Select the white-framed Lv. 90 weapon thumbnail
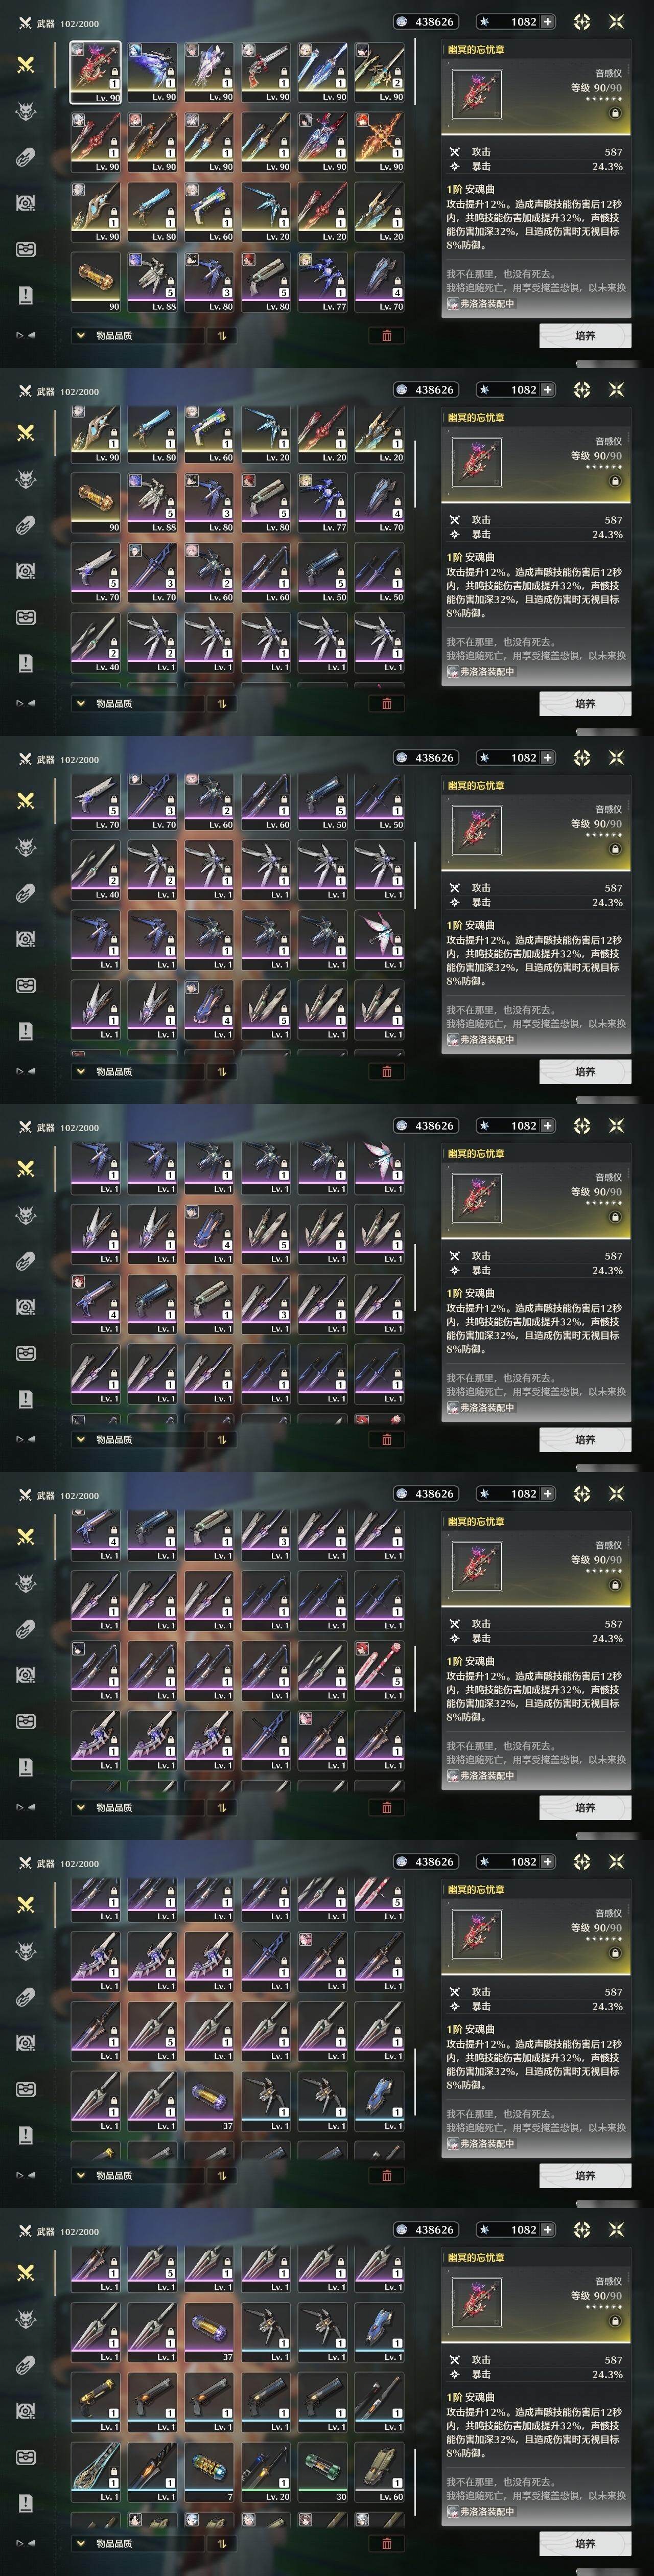 coord(95,72)
